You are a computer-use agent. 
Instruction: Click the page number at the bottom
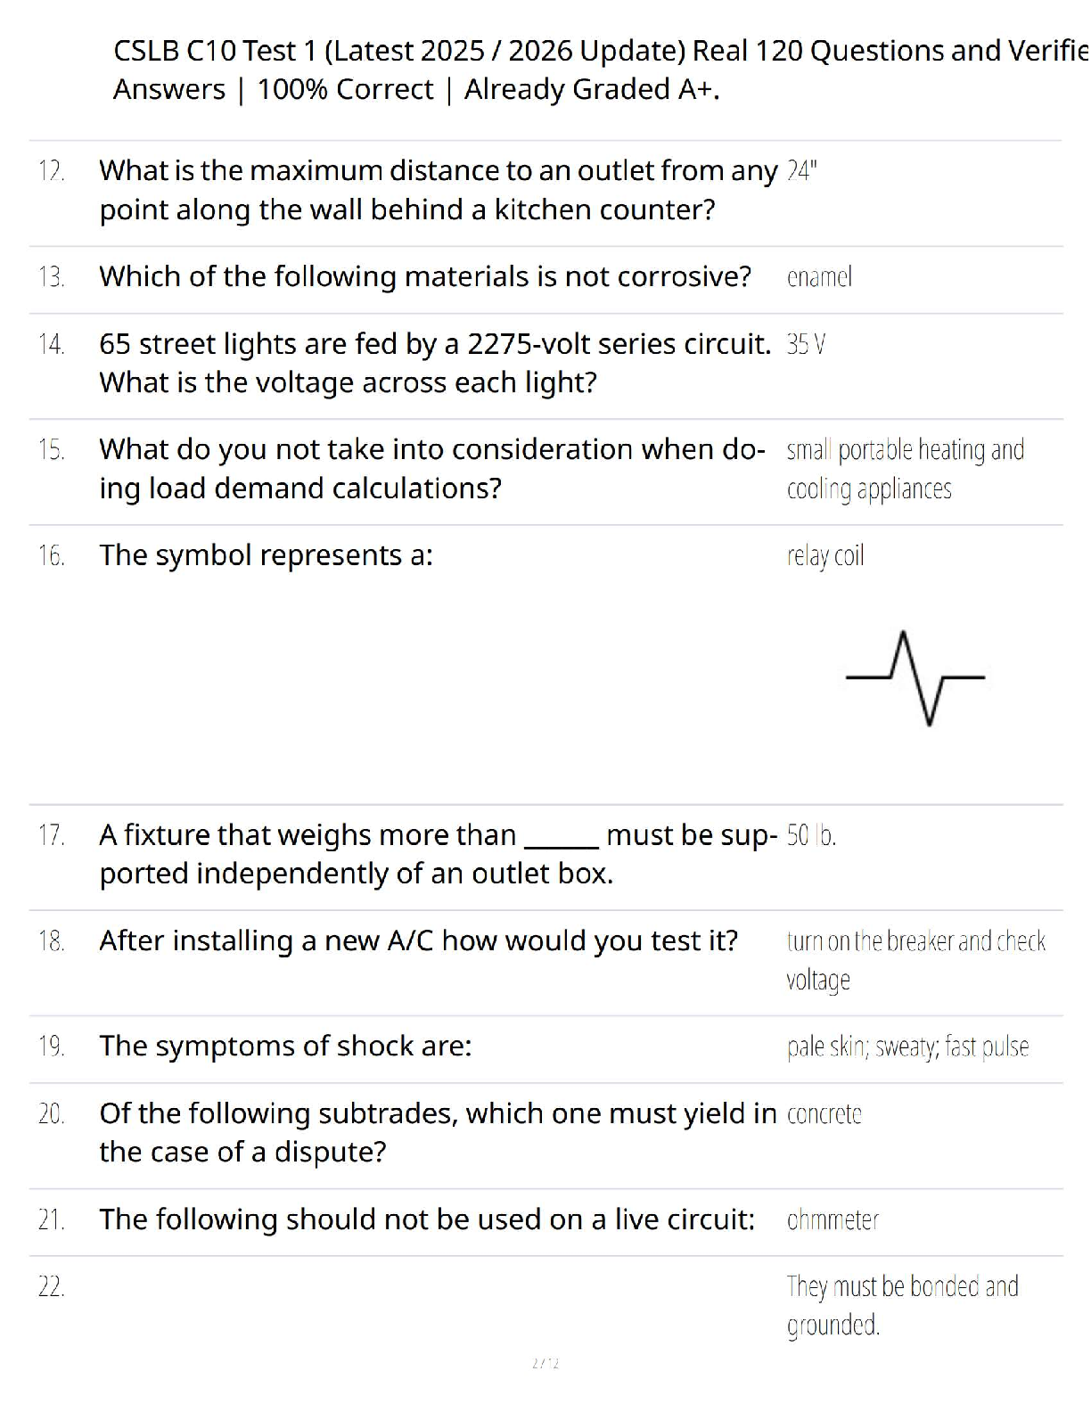point(545,1363)
